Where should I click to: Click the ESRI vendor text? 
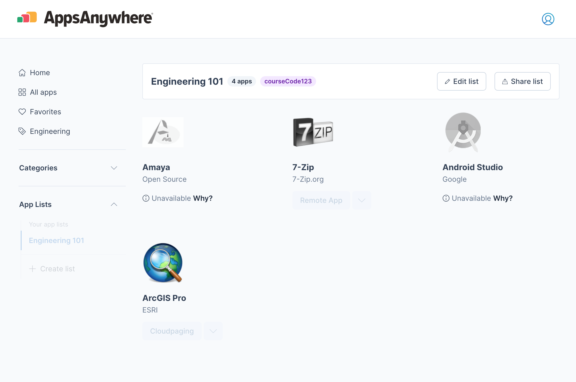(x=150, y=310)
